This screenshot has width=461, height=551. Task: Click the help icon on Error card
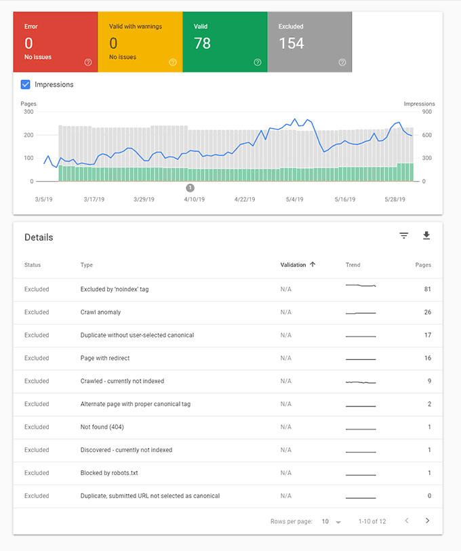pos(88,62)
